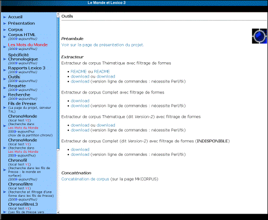Click the arrow icon beside Rapports Lexico 3
The width and height of the screenshot is (268, 220).
[x=5, y=70]
